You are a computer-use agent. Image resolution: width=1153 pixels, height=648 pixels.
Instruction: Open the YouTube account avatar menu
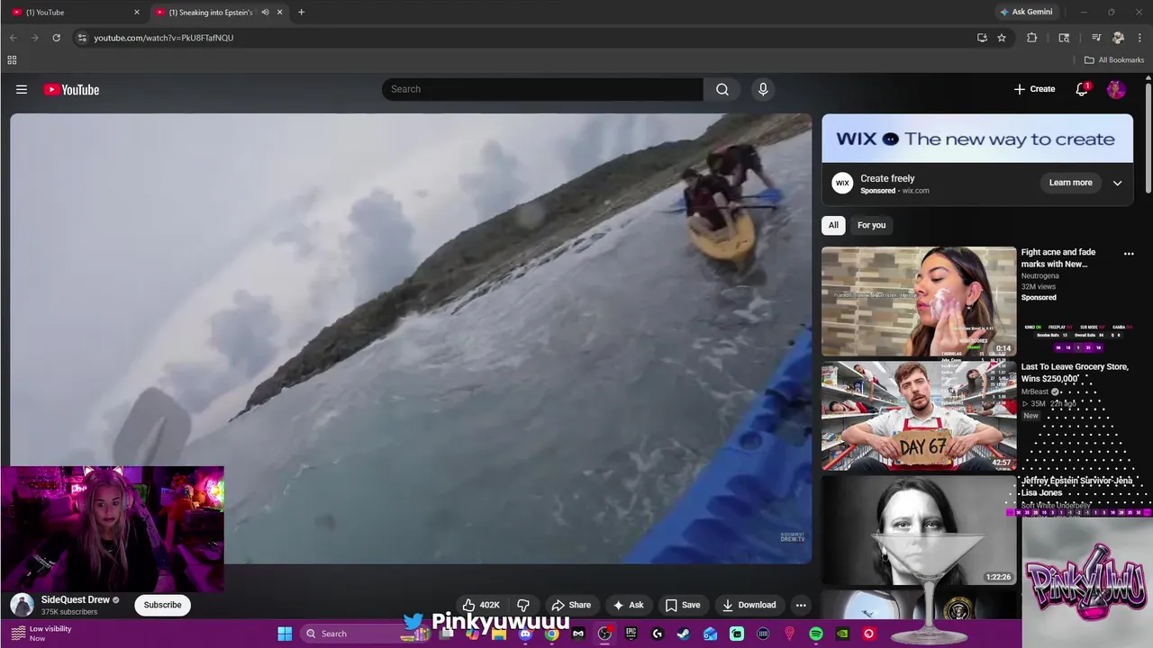click(1116, 89)
